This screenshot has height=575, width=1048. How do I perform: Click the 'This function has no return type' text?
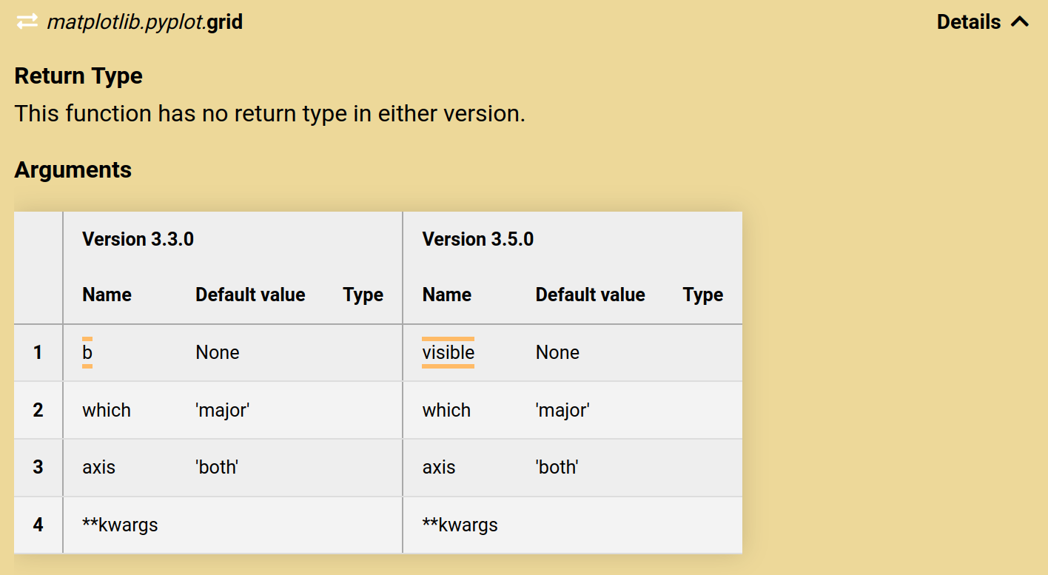click(269, 114)
